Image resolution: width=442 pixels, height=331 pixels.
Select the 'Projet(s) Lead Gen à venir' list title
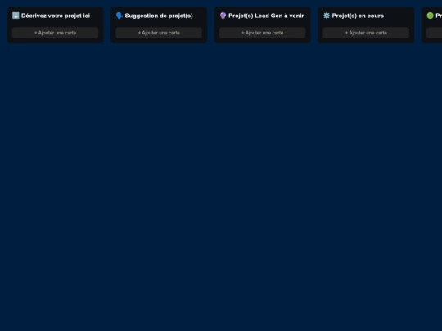pyautogui.click(x=266, y=16)
